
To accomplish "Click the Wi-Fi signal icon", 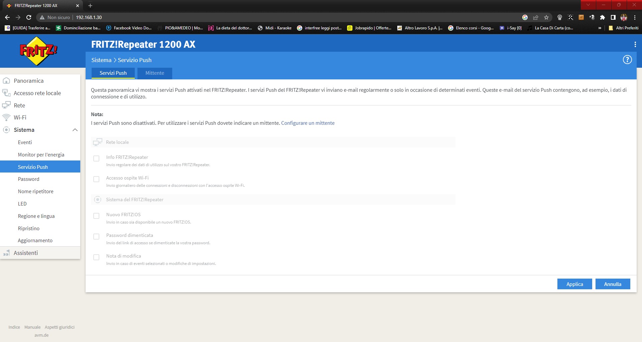I will click(x=6, y=117).
